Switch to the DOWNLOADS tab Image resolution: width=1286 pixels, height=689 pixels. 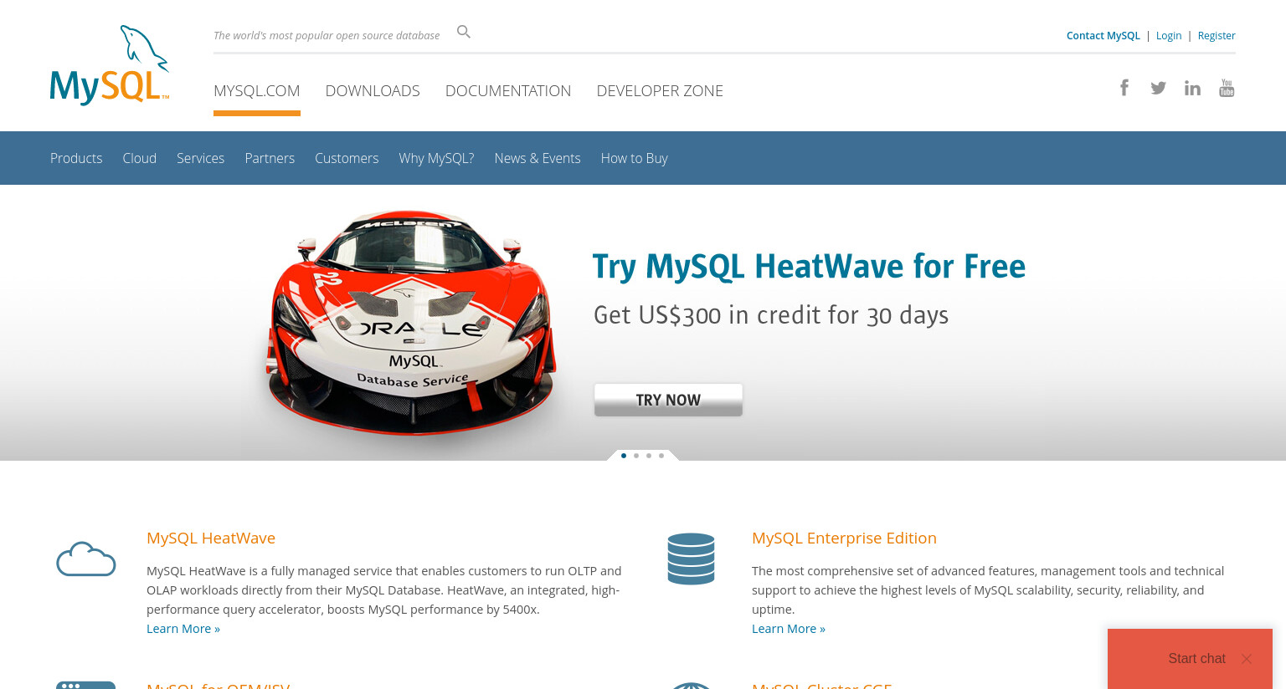click(x=373, y=90)
